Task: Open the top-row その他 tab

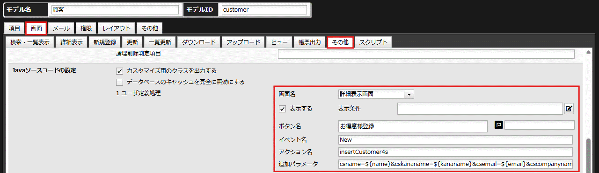Action: coord(150,28)
